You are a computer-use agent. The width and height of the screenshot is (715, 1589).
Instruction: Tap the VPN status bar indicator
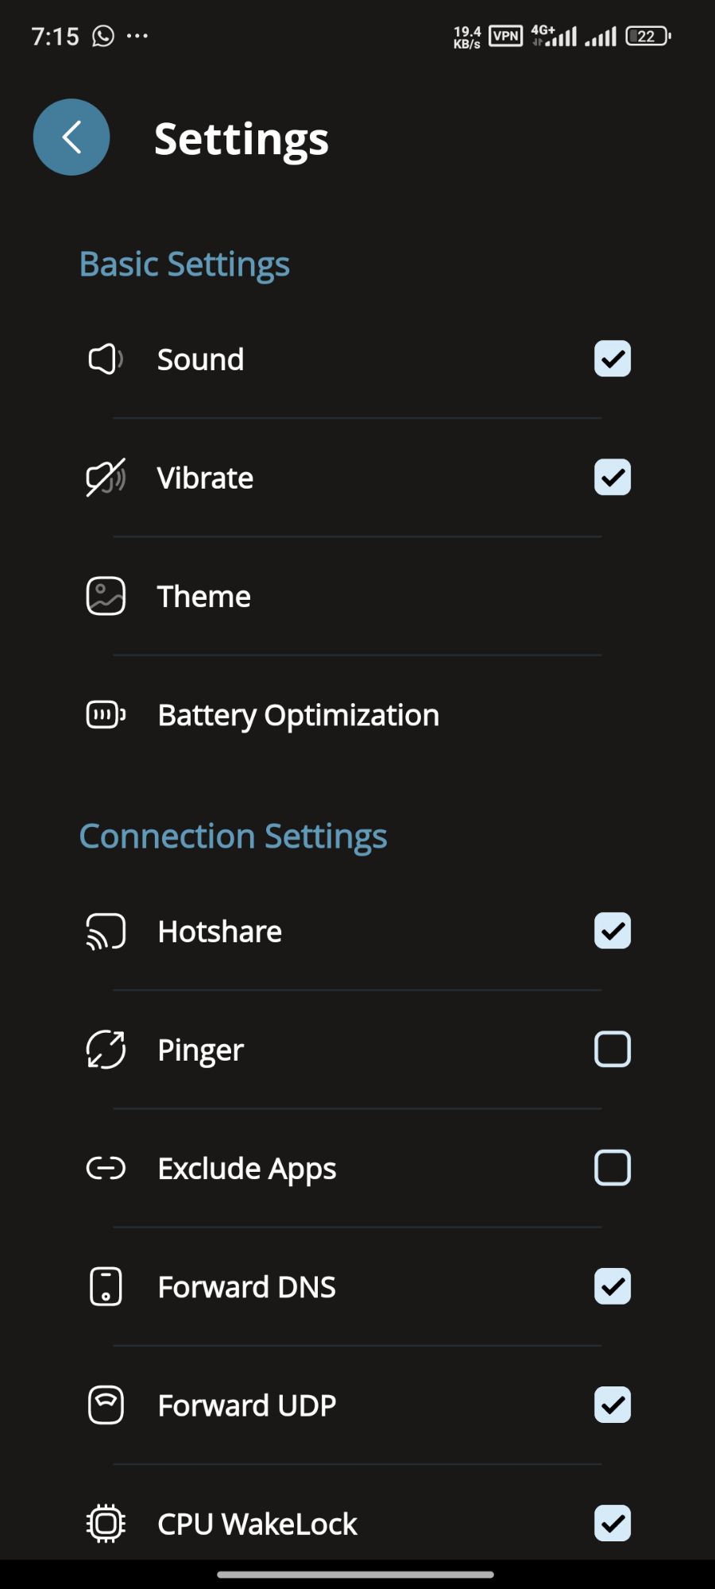tap(506, 36)
